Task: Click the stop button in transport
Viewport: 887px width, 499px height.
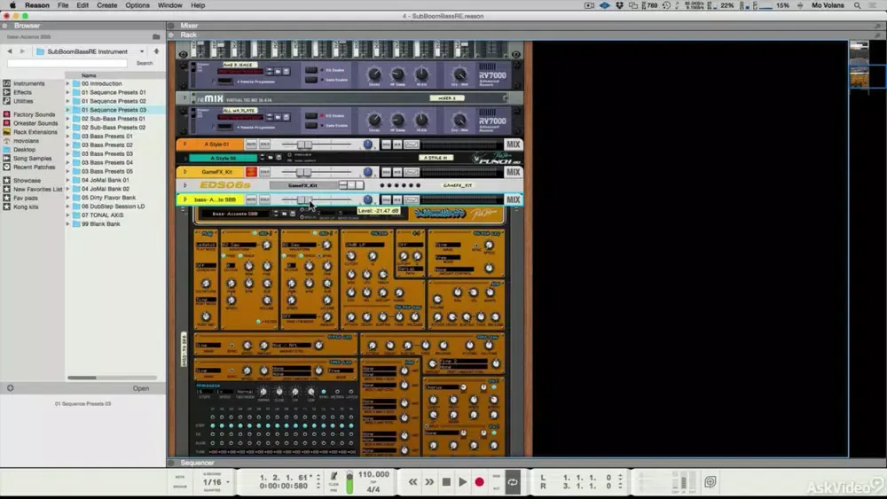Action: (x=446, y=482)
